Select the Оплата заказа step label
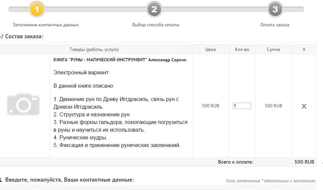Screen dimensions: 323x190 pos(275,25)
